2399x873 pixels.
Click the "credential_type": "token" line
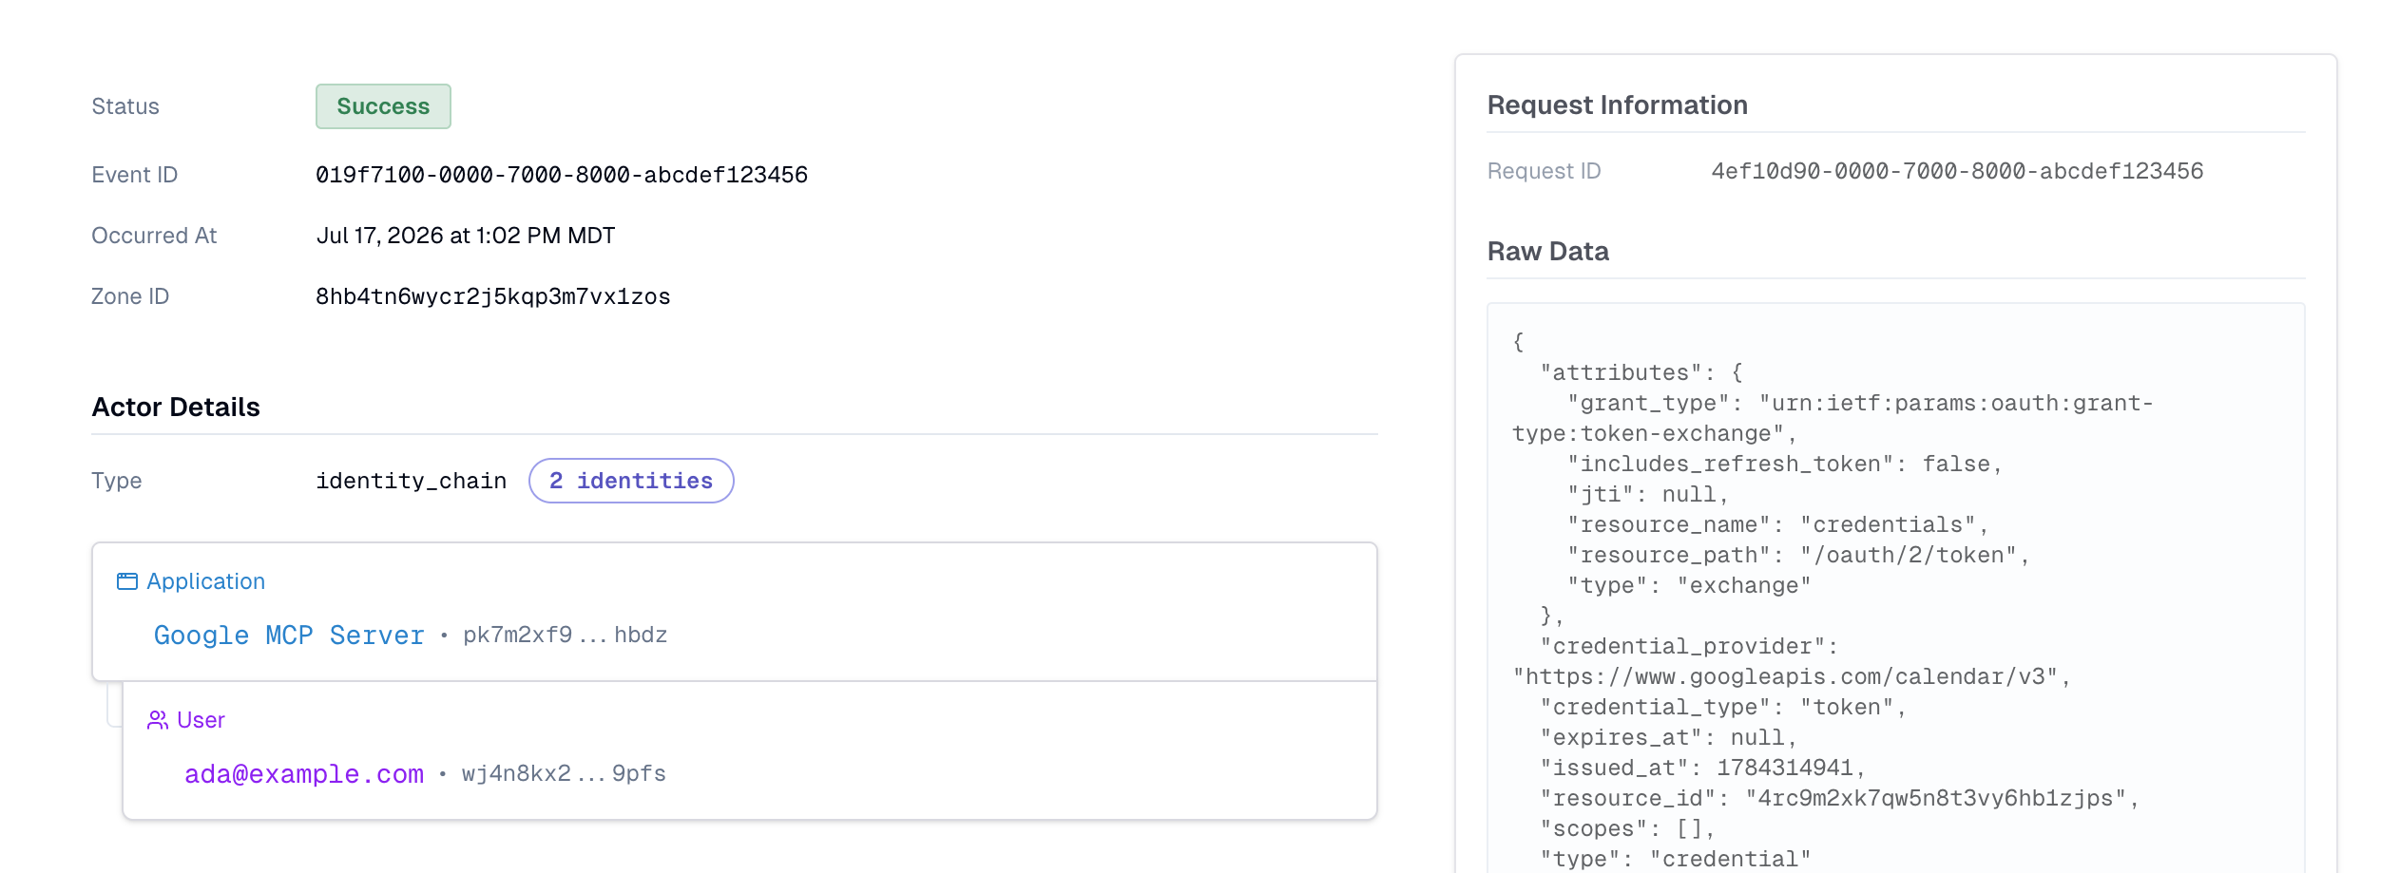coord(1723,707)
